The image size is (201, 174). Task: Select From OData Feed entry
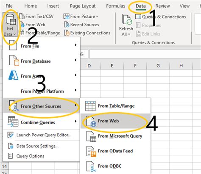click(115, 151)
